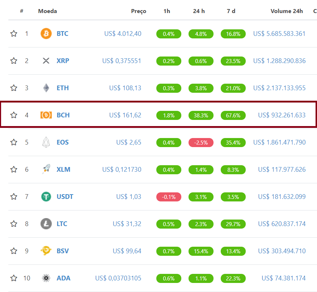317x292 pixels.
Task: Click the Bitcoin Cash BCH logo
Action: pos(46,115)
